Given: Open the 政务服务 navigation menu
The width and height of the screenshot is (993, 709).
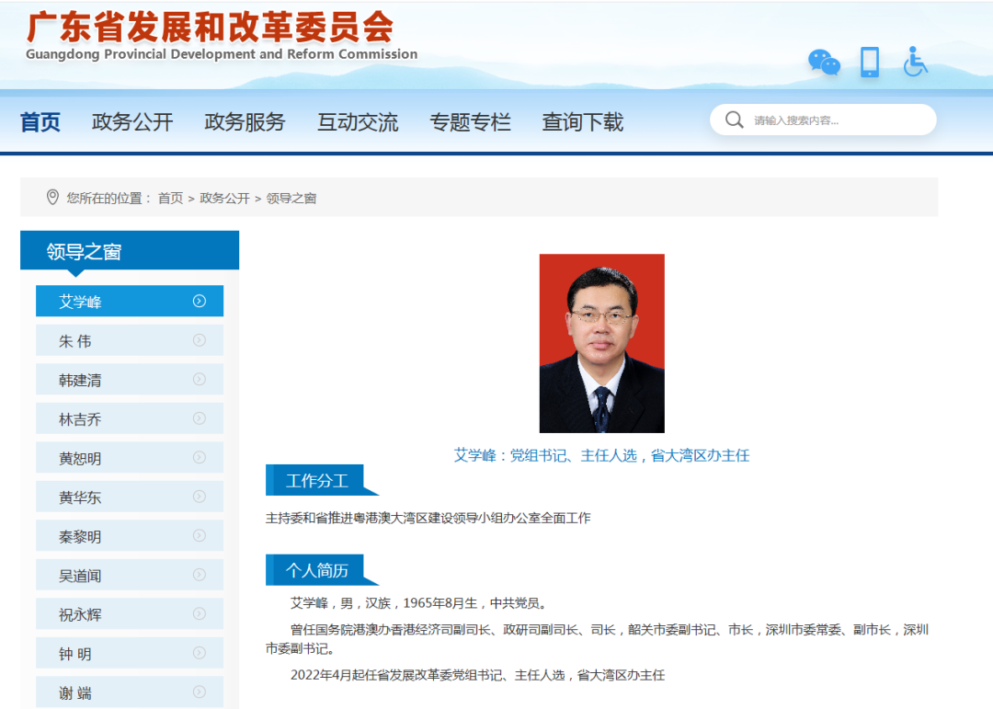Looking at the screenshot, I should click(245, 121).
